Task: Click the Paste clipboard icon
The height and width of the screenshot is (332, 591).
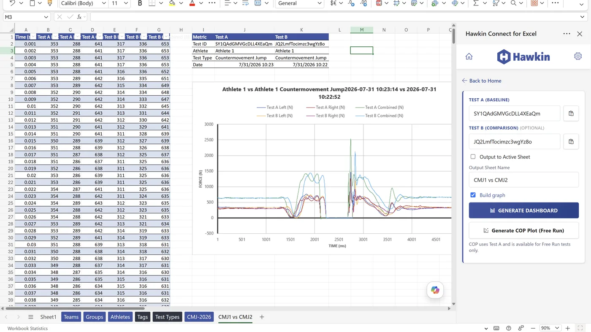Action: 33,3
